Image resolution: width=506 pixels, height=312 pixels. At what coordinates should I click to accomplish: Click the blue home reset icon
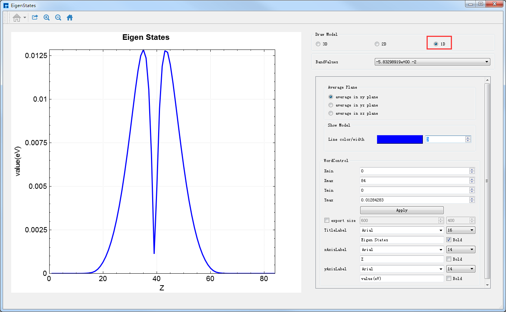point(70,17)
